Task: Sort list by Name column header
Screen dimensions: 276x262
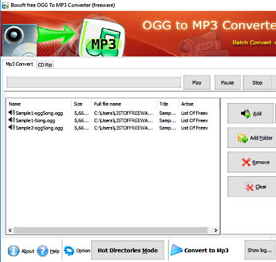Action: tap(39, 104)
